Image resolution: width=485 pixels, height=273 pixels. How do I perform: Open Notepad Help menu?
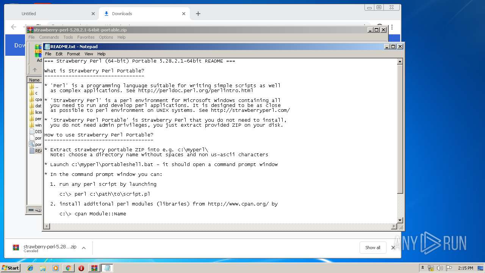pyautogui.click(x=102, y=54)
